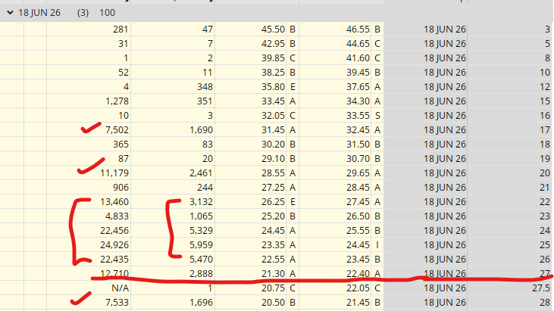The width and height of the screenshot is (554, 311).
Task: Select bid 29.10 in strike 19 row
Action: tap(273, 159)
